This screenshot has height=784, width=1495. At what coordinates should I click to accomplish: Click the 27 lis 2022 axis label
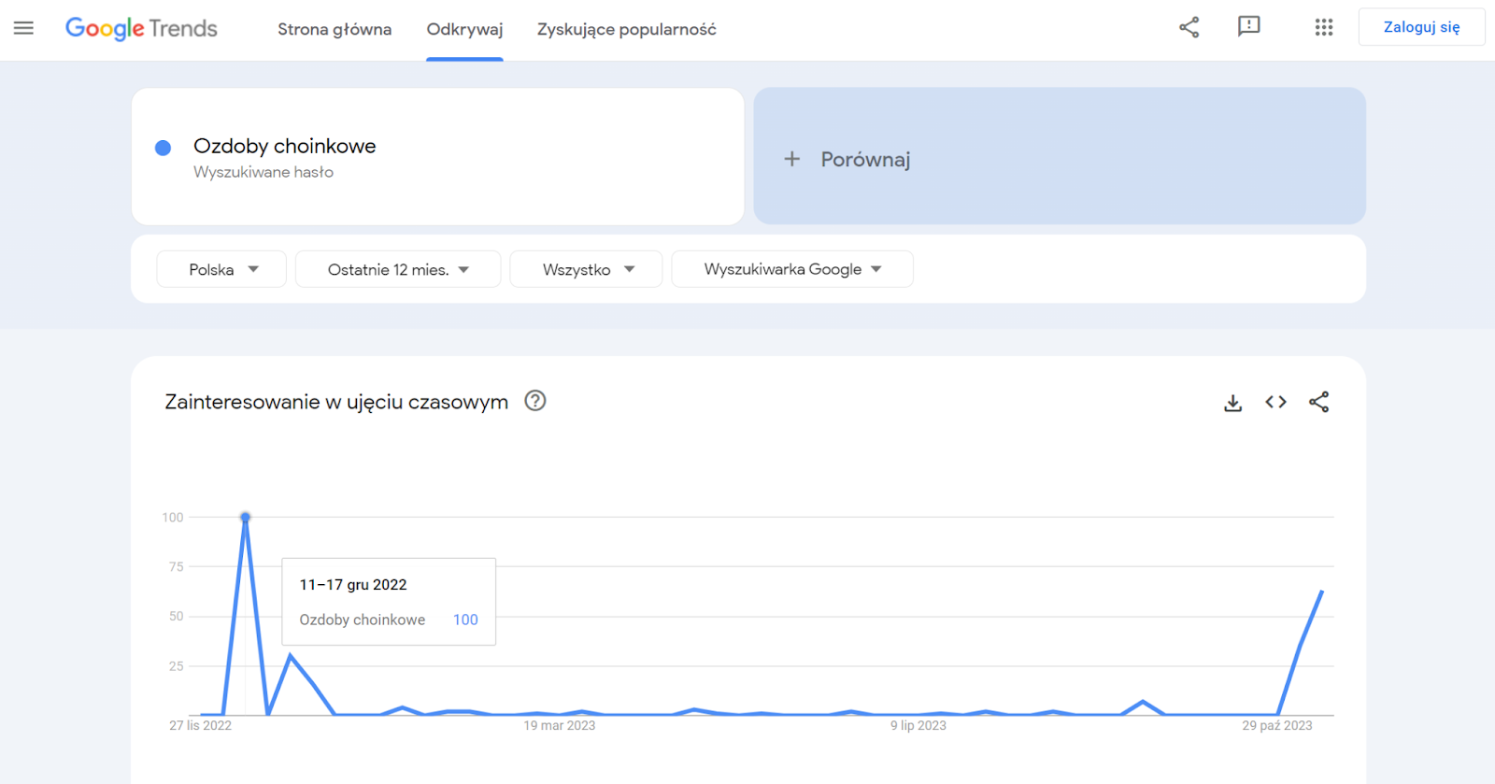pyautogui.click(x=200, y=725)
